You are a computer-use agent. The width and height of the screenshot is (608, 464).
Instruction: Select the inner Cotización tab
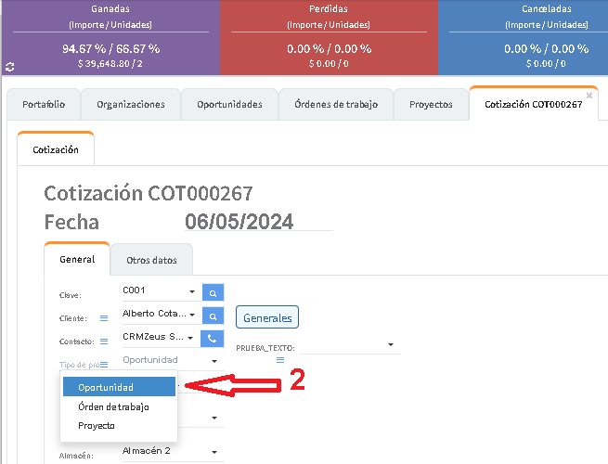click(56, 149)
